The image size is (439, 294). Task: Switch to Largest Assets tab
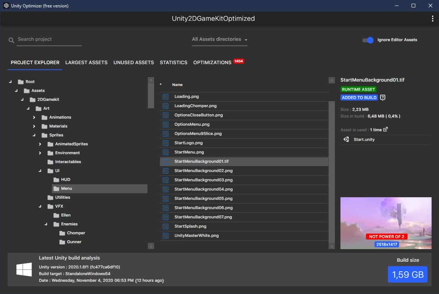[86, 63]
